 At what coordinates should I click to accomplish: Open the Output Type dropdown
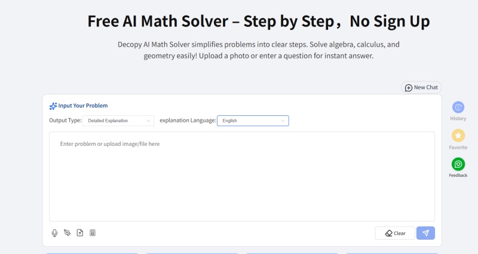pos(118,121)
